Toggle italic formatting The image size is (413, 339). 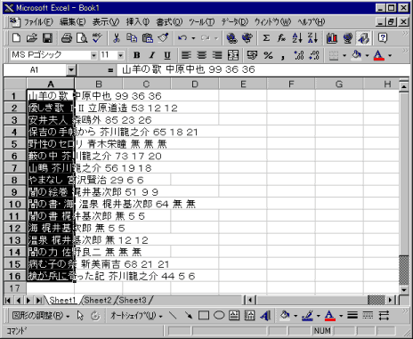[152, 55]
